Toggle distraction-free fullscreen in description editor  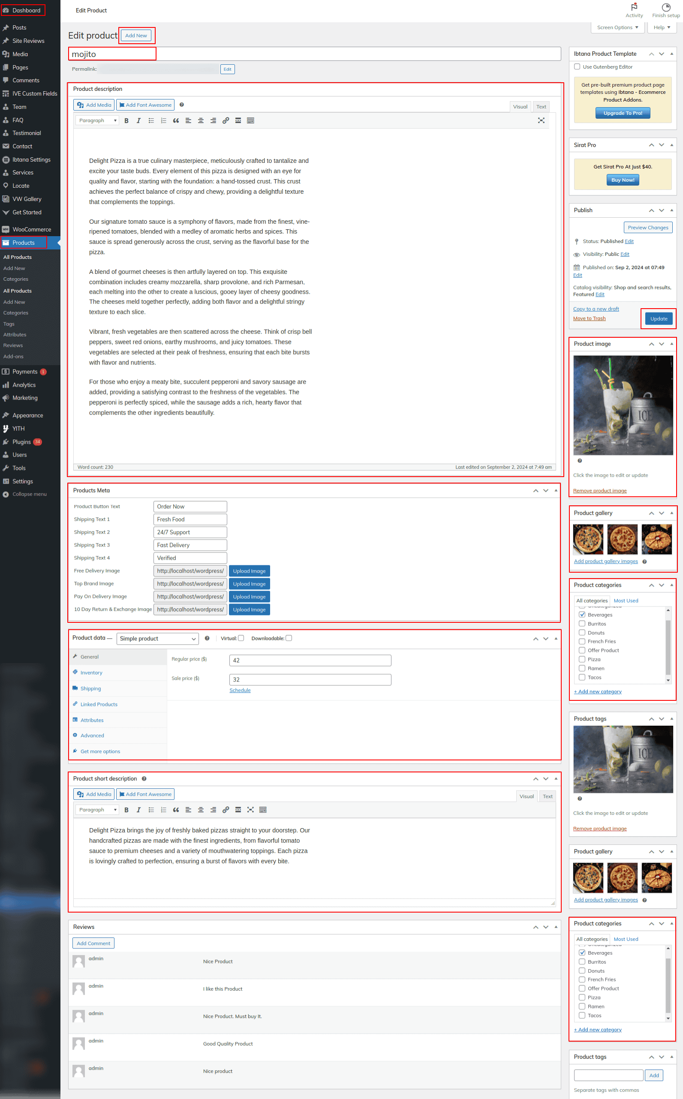(x=541, y=120)
